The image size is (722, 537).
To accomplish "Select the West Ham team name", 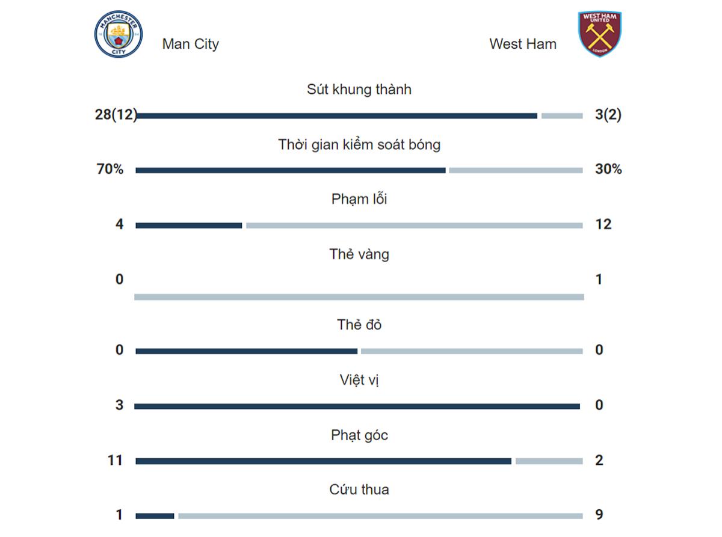I will (x=523, y=44).
